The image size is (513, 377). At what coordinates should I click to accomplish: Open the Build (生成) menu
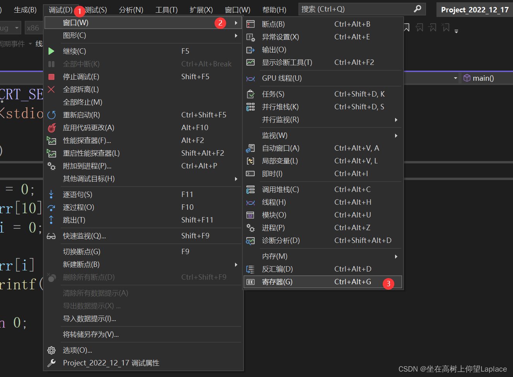coord(25,10)
